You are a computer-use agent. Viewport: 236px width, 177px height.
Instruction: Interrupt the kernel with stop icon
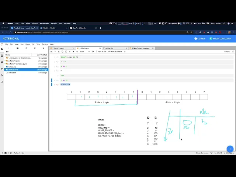click(x=73, y=52)
